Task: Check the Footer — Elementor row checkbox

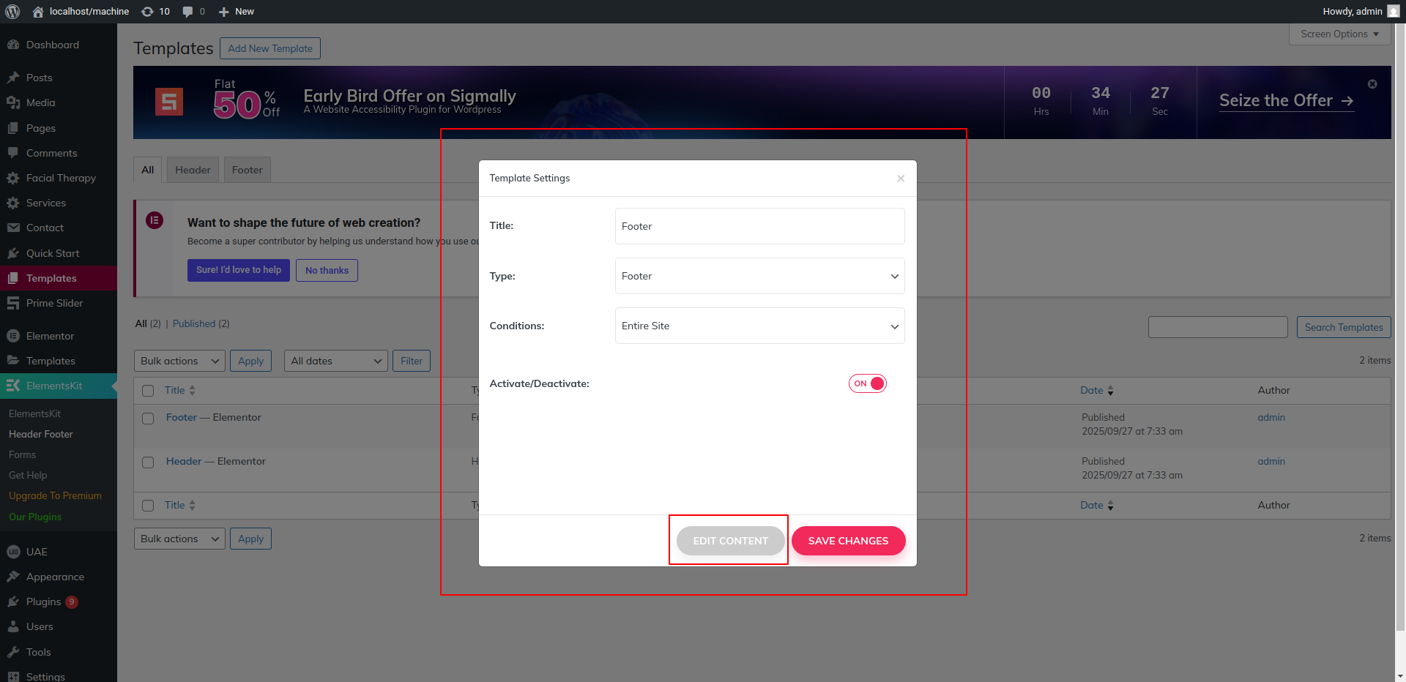Action: point(148,419)
